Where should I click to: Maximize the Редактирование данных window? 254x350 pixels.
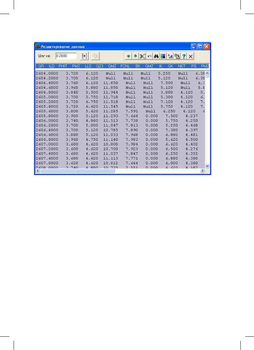coord(200,47)
